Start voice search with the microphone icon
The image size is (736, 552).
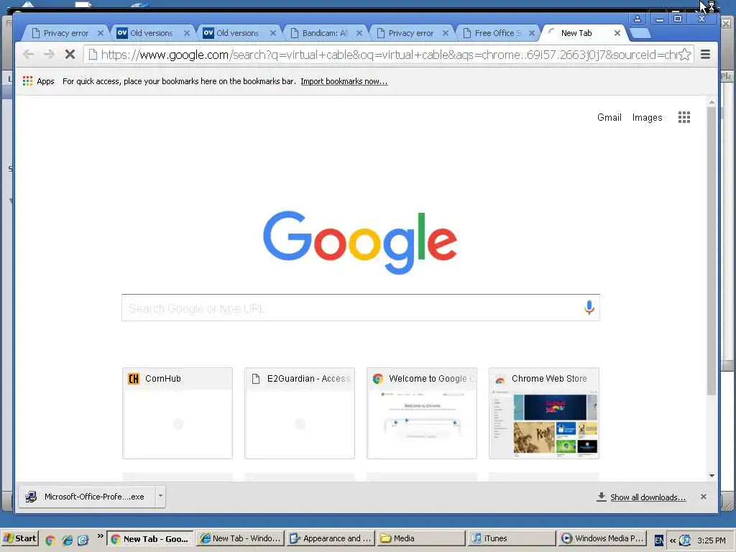[589, 308]
